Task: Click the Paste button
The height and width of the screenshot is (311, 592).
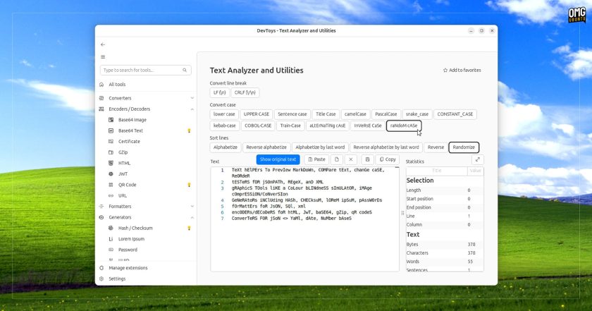Action: point(316,159)
